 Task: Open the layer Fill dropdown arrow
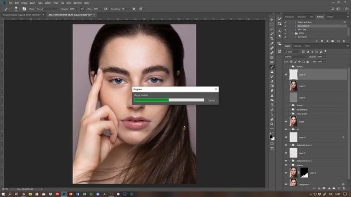click(x=324, y=62)
